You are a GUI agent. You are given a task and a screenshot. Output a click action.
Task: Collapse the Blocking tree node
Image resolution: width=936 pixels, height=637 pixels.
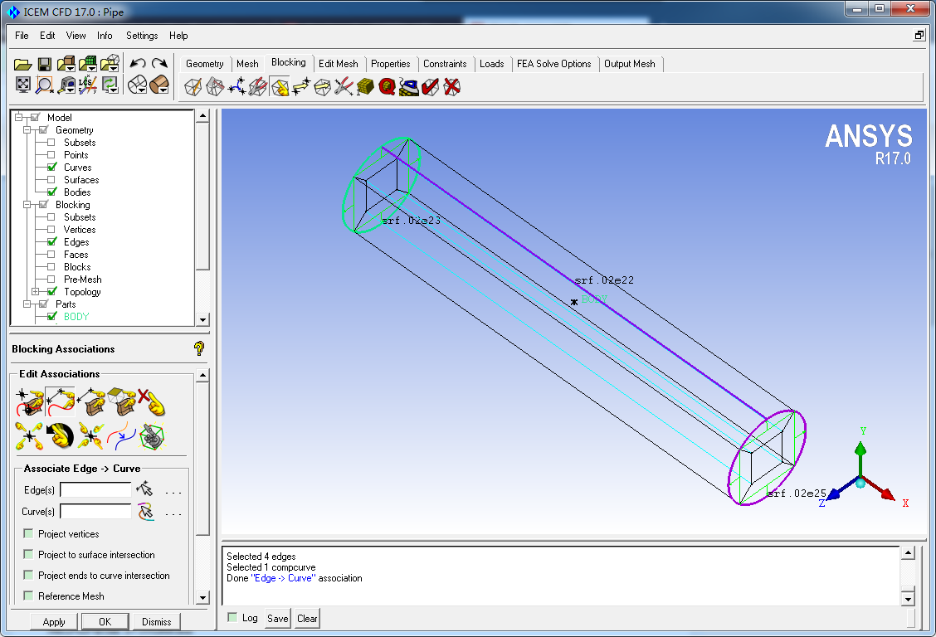point(27,205)
